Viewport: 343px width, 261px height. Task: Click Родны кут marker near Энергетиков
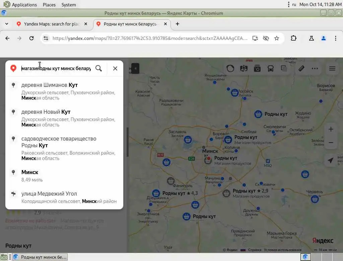[186, 217]
